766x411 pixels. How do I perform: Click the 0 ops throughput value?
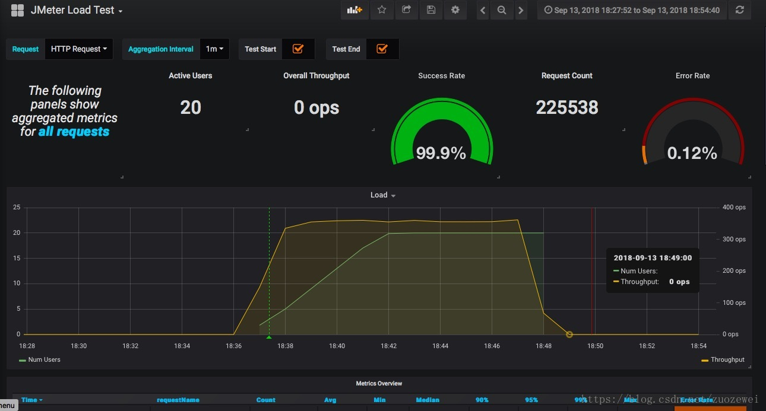tap(316, 107)
